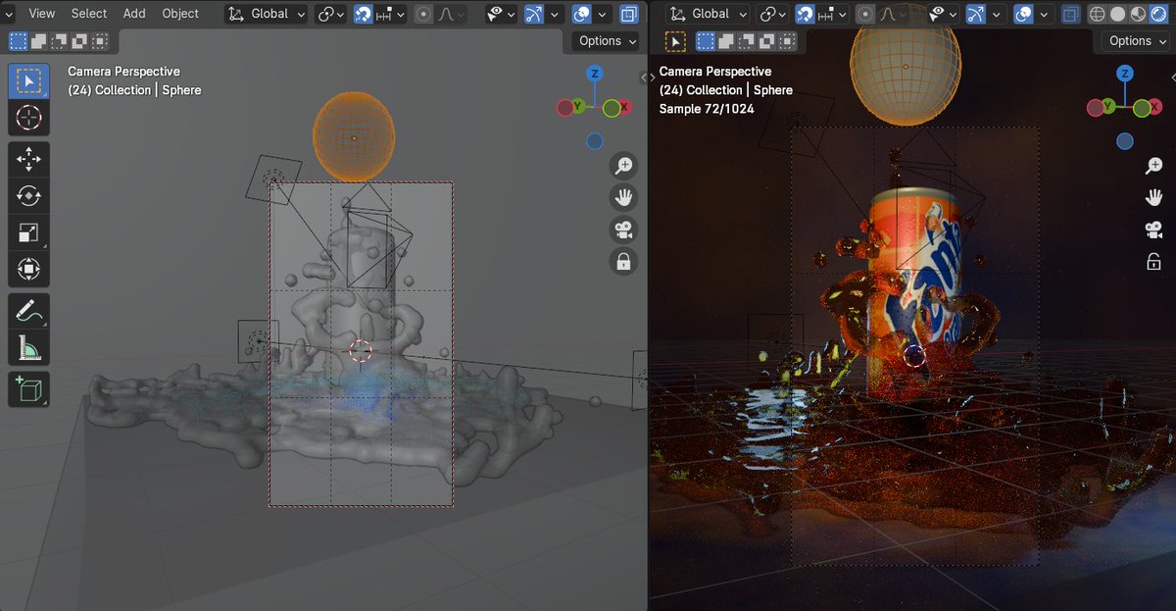This screenshot has height=611, width=1176.
Task: Click zoom magnifier in right viewport
Action: click(x=1153, y=167)
